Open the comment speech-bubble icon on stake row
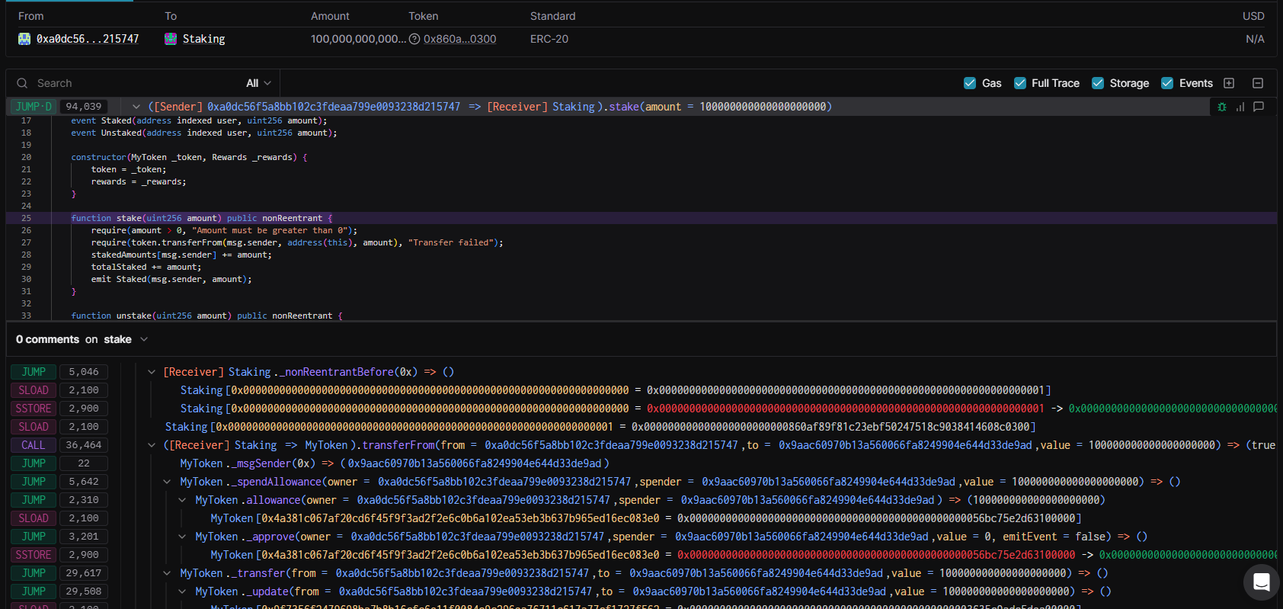This screenshot has width=1283, height=609. pos(1259,107)
